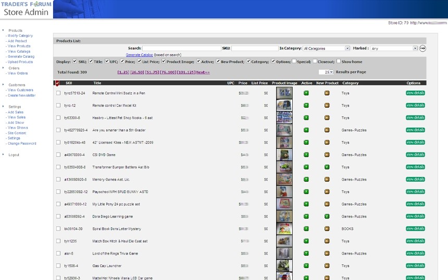Open product image of Remote Control Mini Boatz
The width and height of the screenshot is (448, 280).
pyautogui.click(x=284, y=93)
